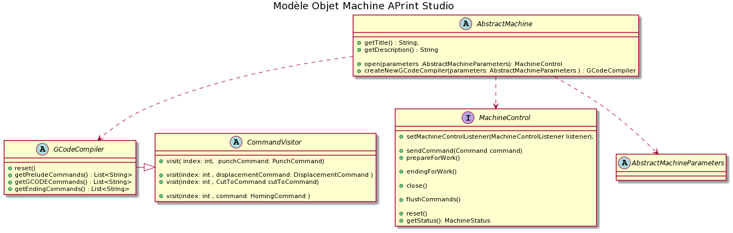Click the green dot beside sendCommand method

click(x=401, y=151)
